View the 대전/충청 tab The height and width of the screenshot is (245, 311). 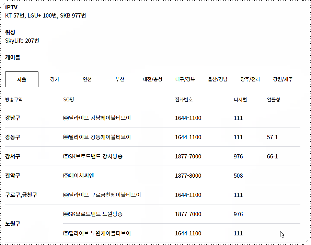click(x=152, y=79)
